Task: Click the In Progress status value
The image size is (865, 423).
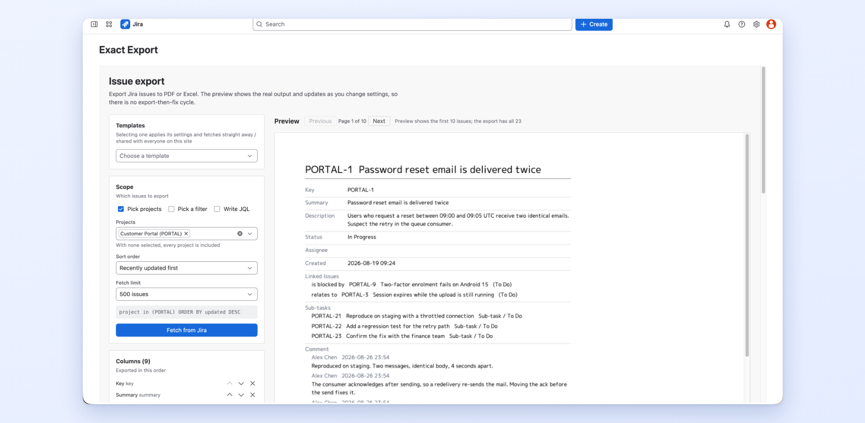Action: (x=362, y=237)
